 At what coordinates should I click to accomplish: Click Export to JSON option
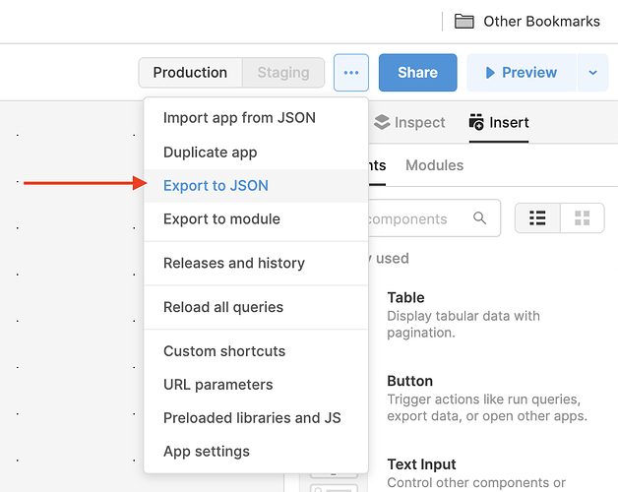pos(216,185)
